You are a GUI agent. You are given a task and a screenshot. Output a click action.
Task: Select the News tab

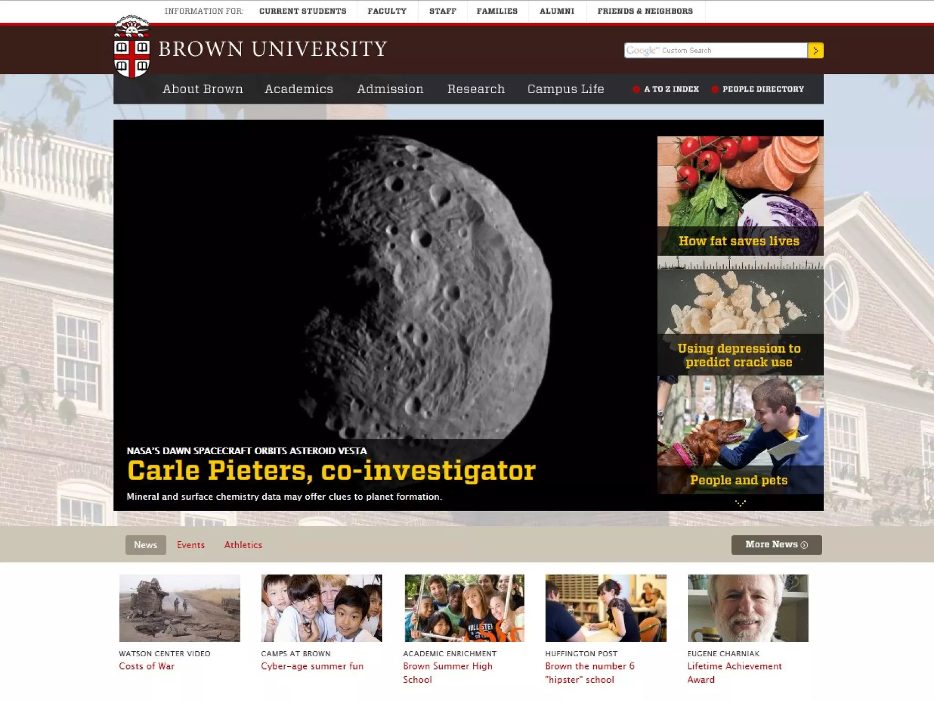coord(145,545)
